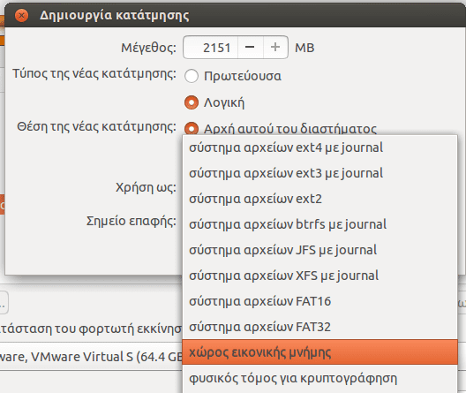Select the Πρωτεύουσα partition type radio

point(192,76)
